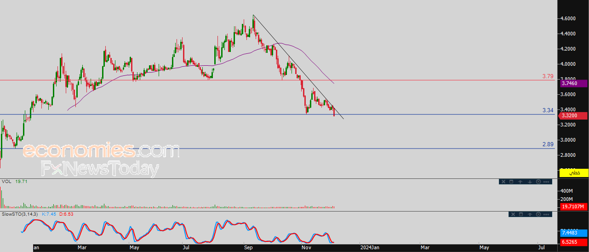Move the VOL panel up

pos(520,182)
